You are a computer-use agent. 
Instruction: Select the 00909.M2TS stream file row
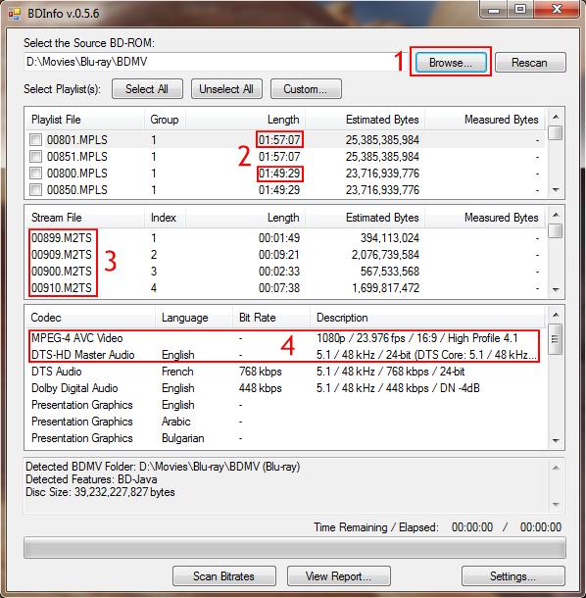[284, 255]
